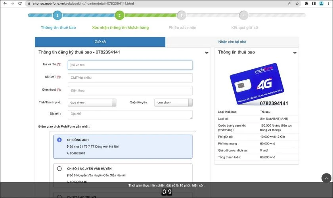Switch to the Giữ số tab
The width and height of the screenshot is (333, 198).
[x=100, y=42]
